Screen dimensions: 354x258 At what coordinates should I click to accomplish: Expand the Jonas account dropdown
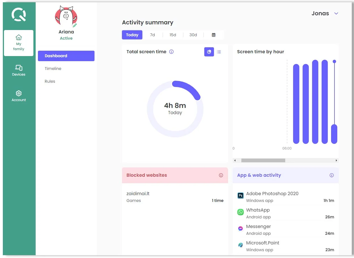pos(336,14)
